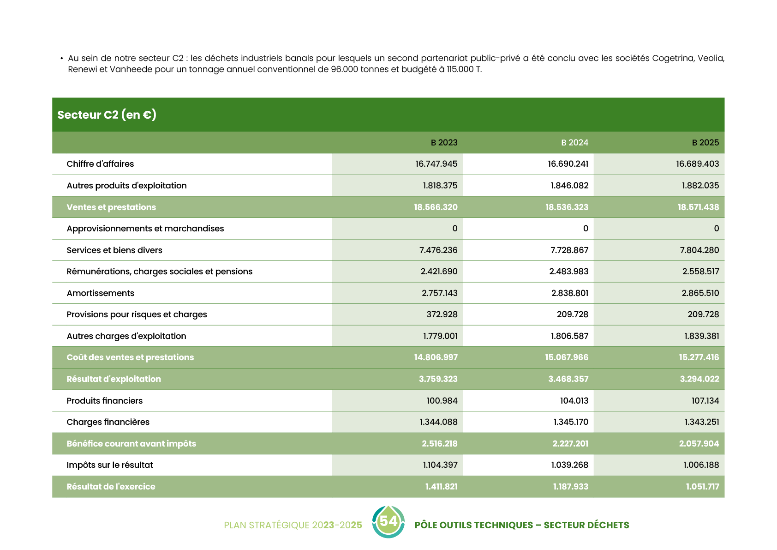Click the value 1.187.933 in the table
The height and width of the screenshot is (550, 777).
pos(570,487)
